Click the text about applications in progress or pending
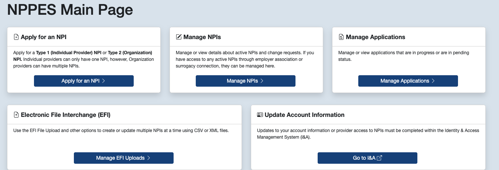This screenshot has height=170, width=499. tap(404, 56)
